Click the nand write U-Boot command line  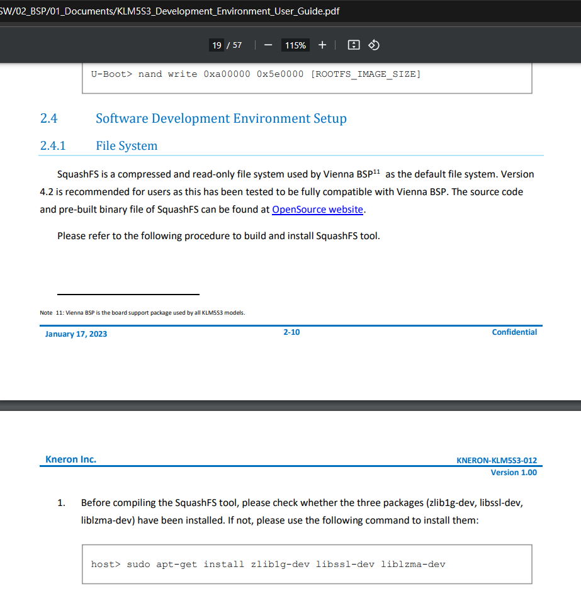point(256,74)
